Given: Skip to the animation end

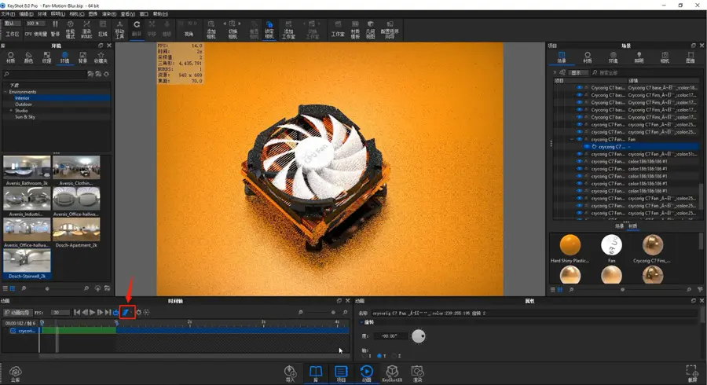Looking at the screenshot, I should pyautogui.click(x=108, y=312).
